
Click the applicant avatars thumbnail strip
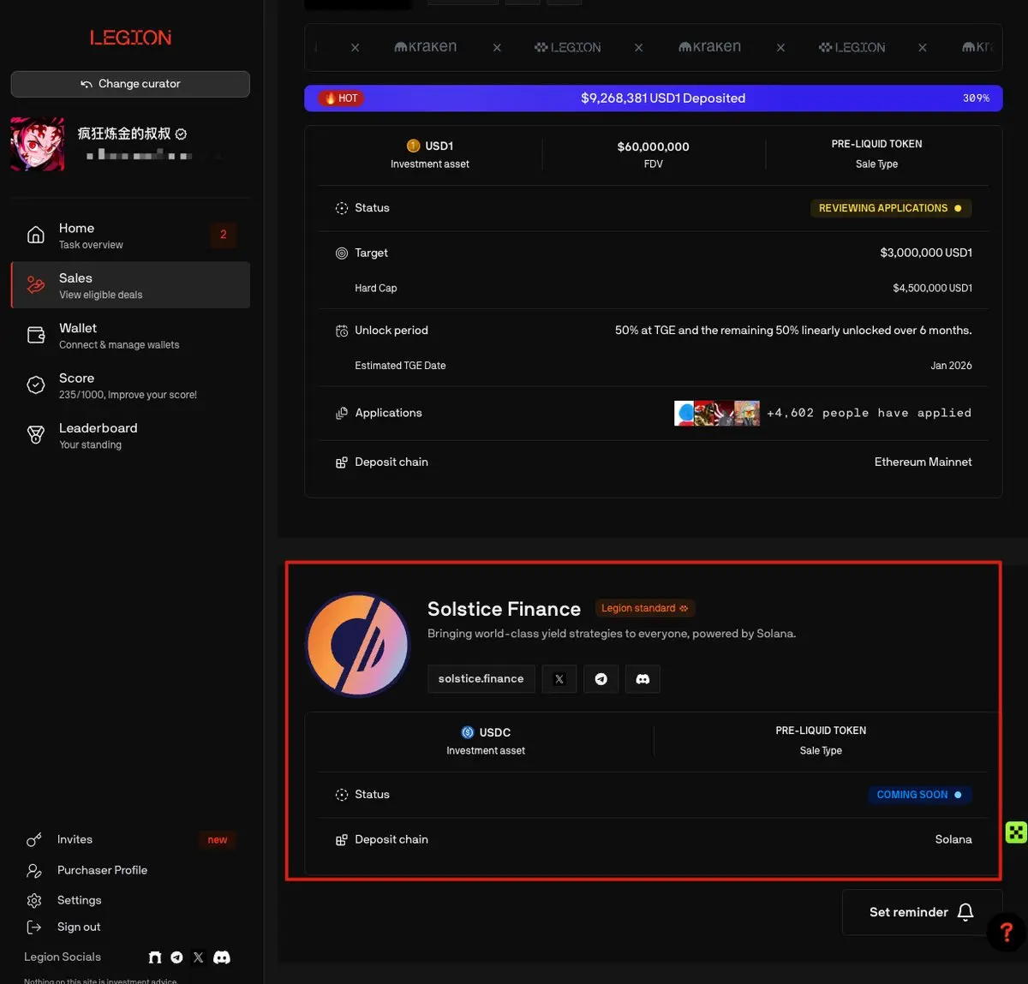[x=717, y=413]
